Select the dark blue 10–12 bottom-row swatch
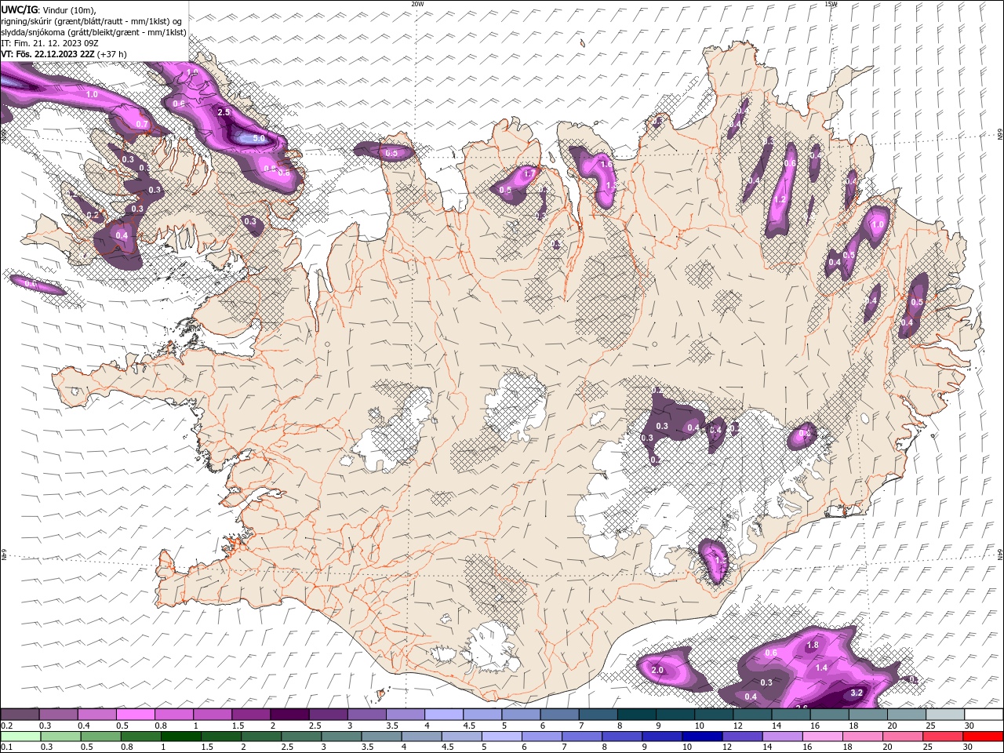1004x753 pixels. pos(703,737)
